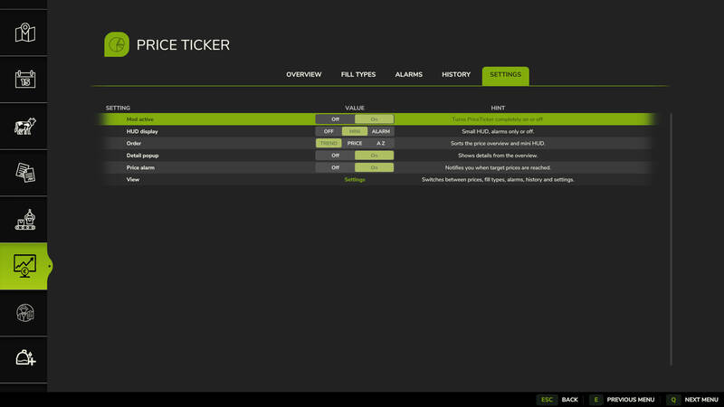Switch Price alarm to Off
724x407 pixels.
tap(335, 167)
